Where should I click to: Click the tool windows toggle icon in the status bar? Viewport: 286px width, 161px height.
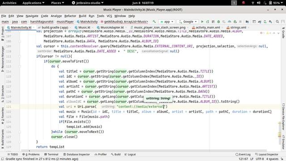3,159
